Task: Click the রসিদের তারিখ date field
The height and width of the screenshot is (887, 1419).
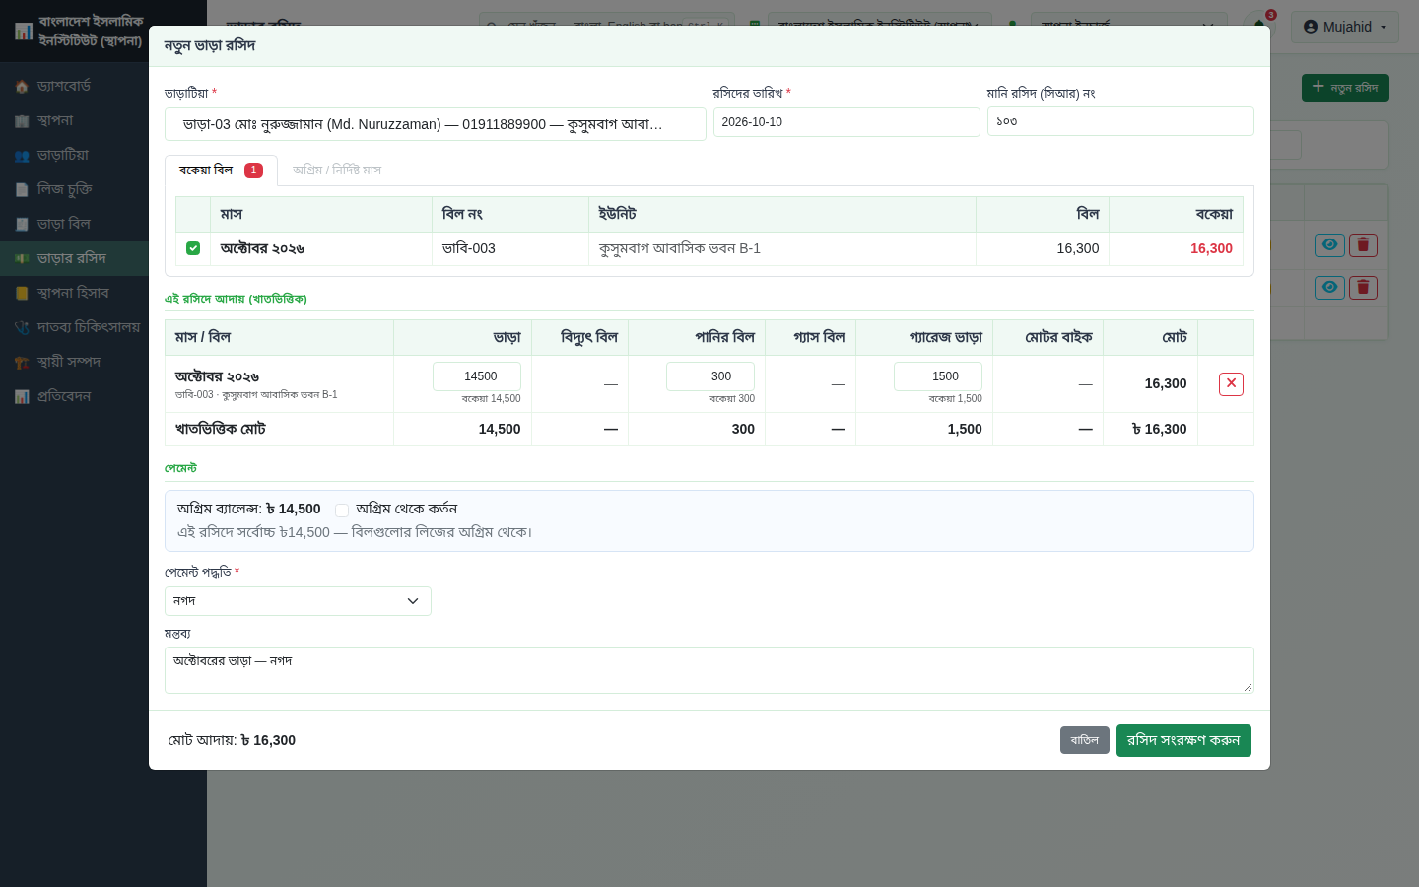Action: click(846, 122)
